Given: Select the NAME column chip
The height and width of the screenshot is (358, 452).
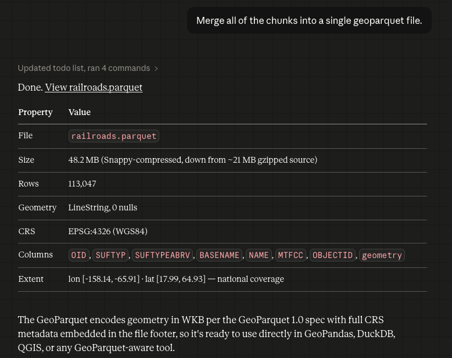Looking at the screenshot, I should coord(259,255).
